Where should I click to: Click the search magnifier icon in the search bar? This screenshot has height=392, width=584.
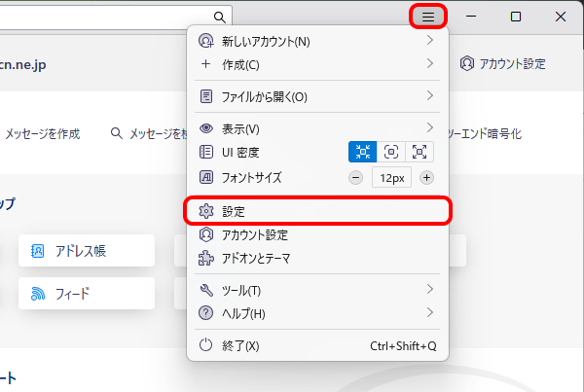221,16
